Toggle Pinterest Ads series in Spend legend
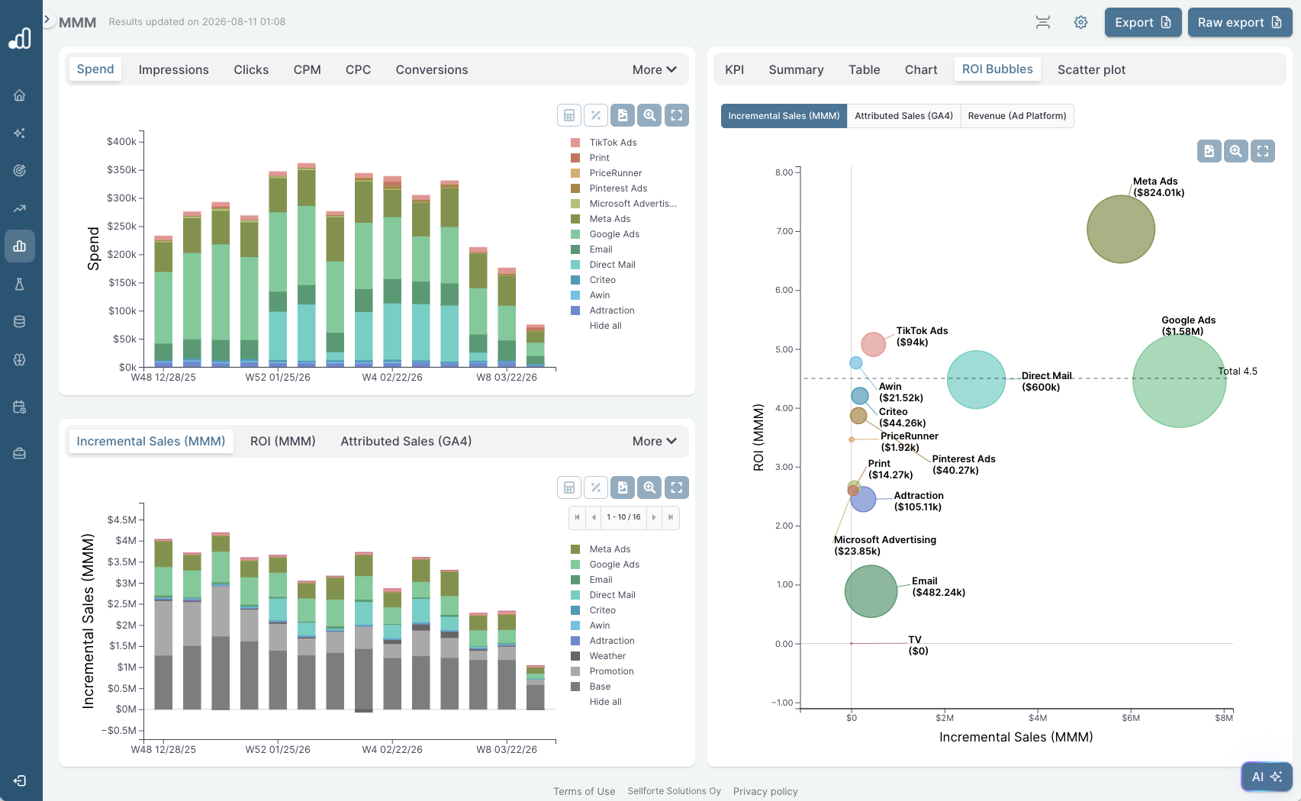Image resolution: width=1301 pixels, height=801 pixels. (x=609, y=188)
